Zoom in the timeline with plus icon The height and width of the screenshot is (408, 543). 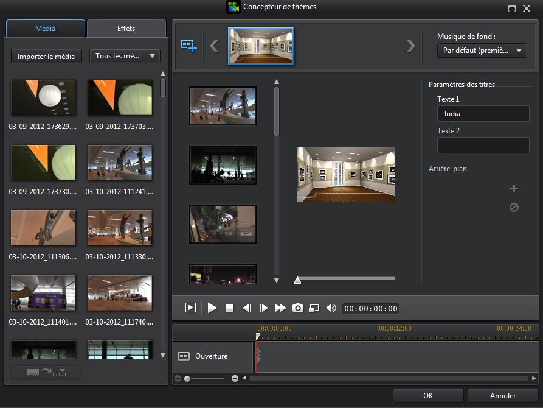point(235,379)
